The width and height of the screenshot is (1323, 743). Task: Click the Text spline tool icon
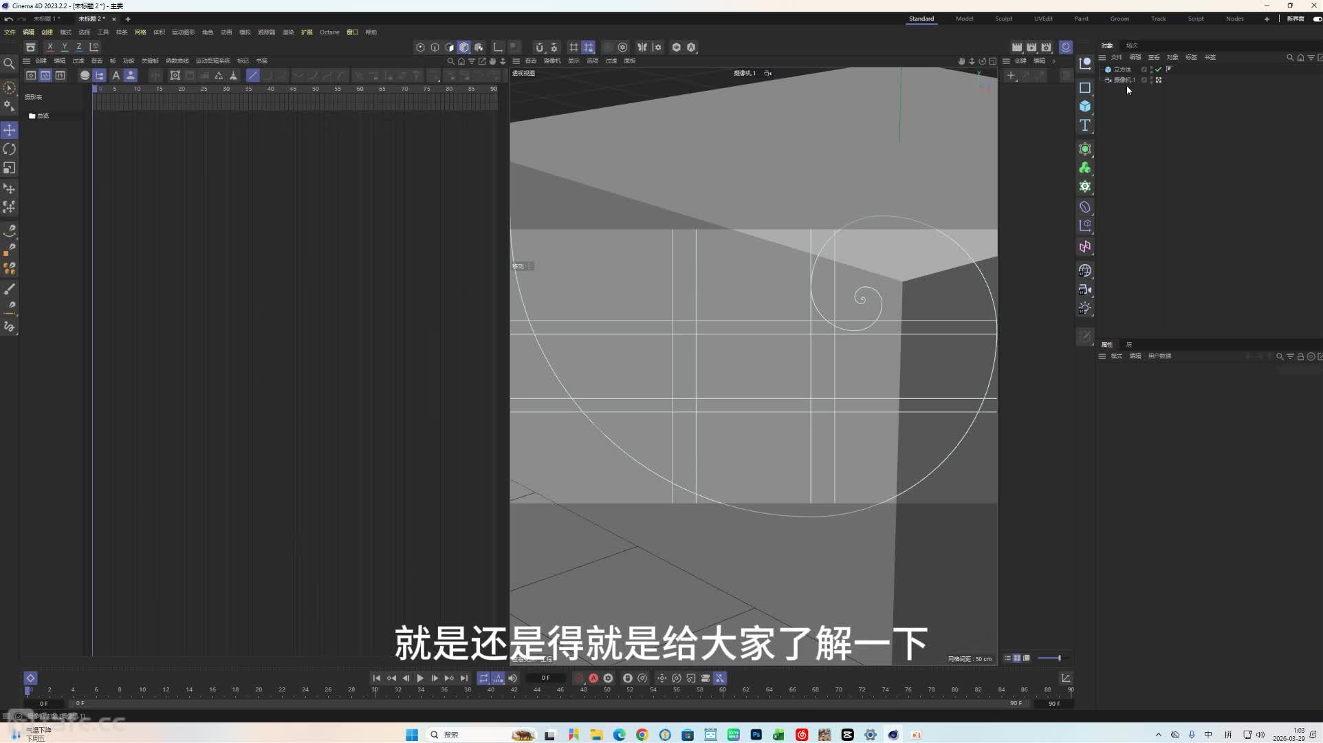(x=1085, y=125)
